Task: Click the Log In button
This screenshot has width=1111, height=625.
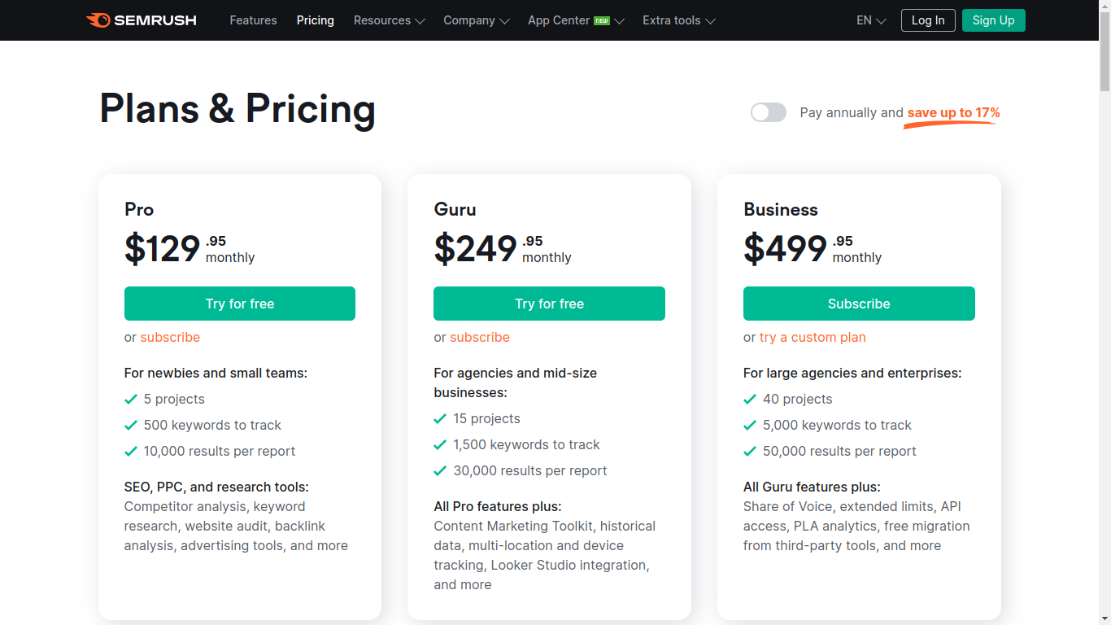Action: [x=928, y=20]
